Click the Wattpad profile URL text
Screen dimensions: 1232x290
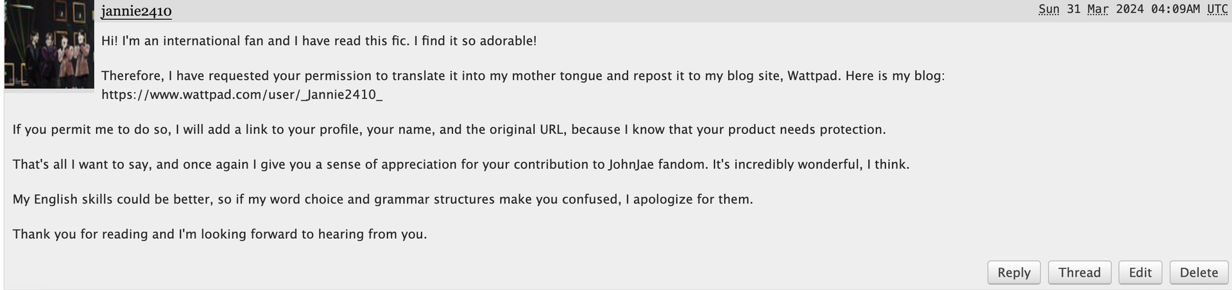tap(242, 95)
